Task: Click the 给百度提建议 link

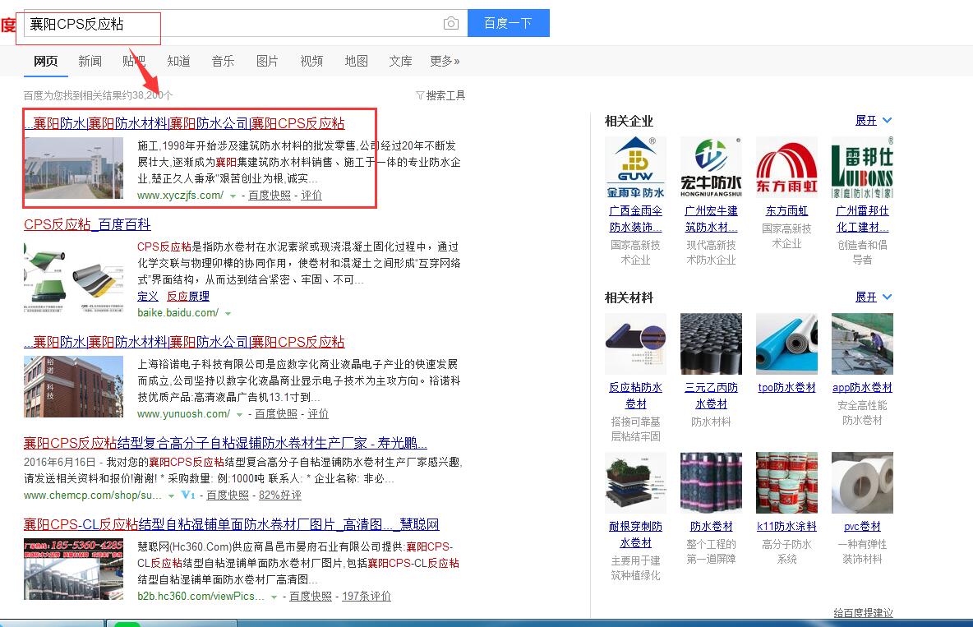Action: [x=863, y=613]
